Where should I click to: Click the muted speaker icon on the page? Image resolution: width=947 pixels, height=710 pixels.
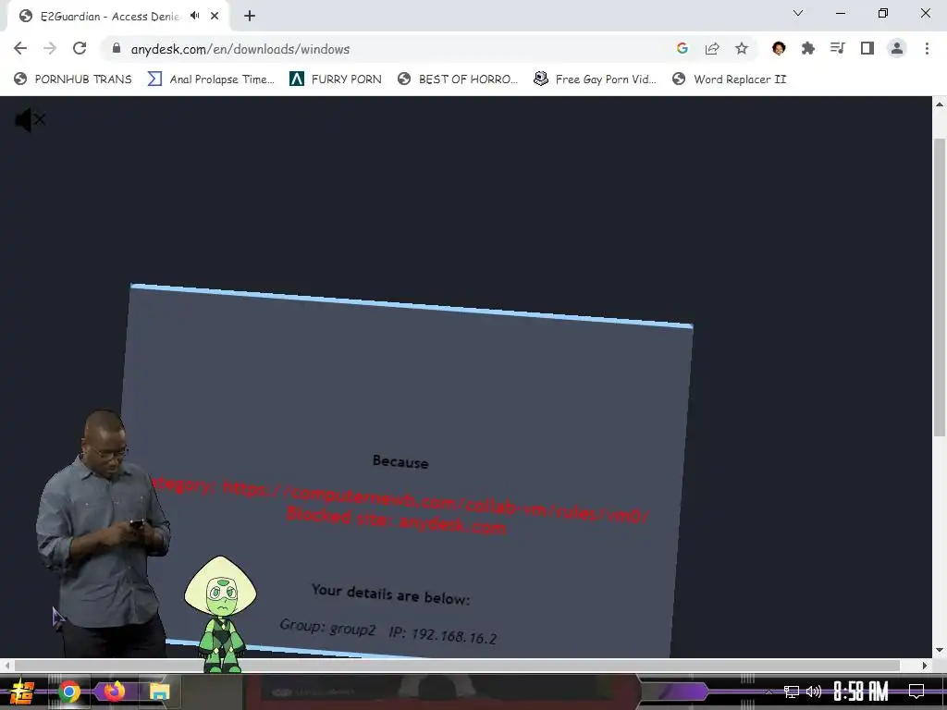click(30, 120)
